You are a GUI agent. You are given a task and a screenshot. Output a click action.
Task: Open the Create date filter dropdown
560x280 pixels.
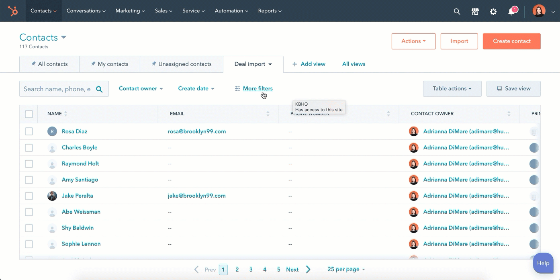click(196, 88)
